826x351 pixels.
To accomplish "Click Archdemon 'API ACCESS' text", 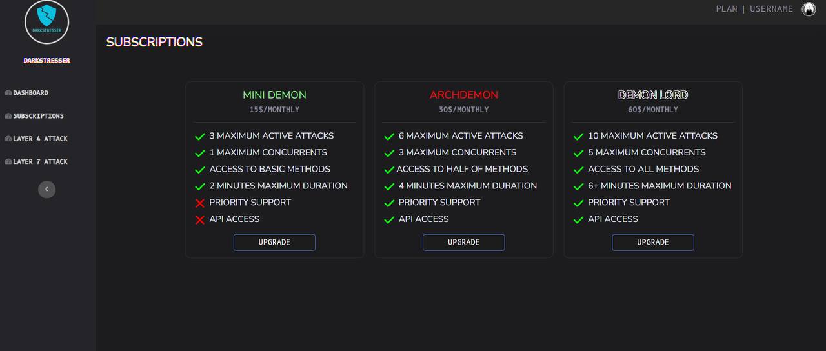I will [x=424, y=219].
